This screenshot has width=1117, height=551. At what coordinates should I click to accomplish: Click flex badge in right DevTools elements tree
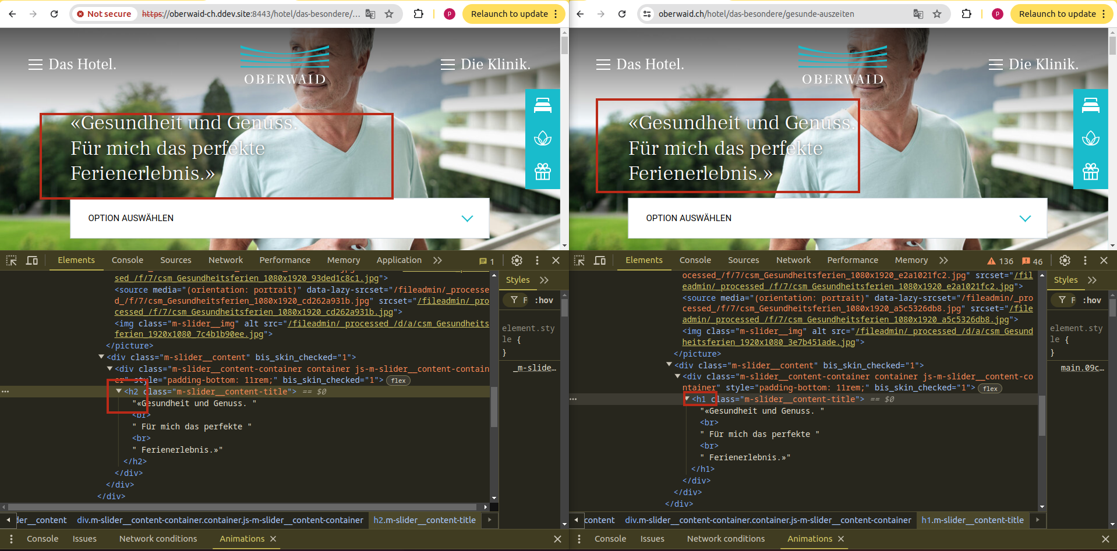point(990,389)
